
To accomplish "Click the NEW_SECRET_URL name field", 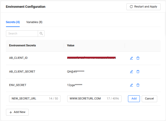I will pos(28,99).
